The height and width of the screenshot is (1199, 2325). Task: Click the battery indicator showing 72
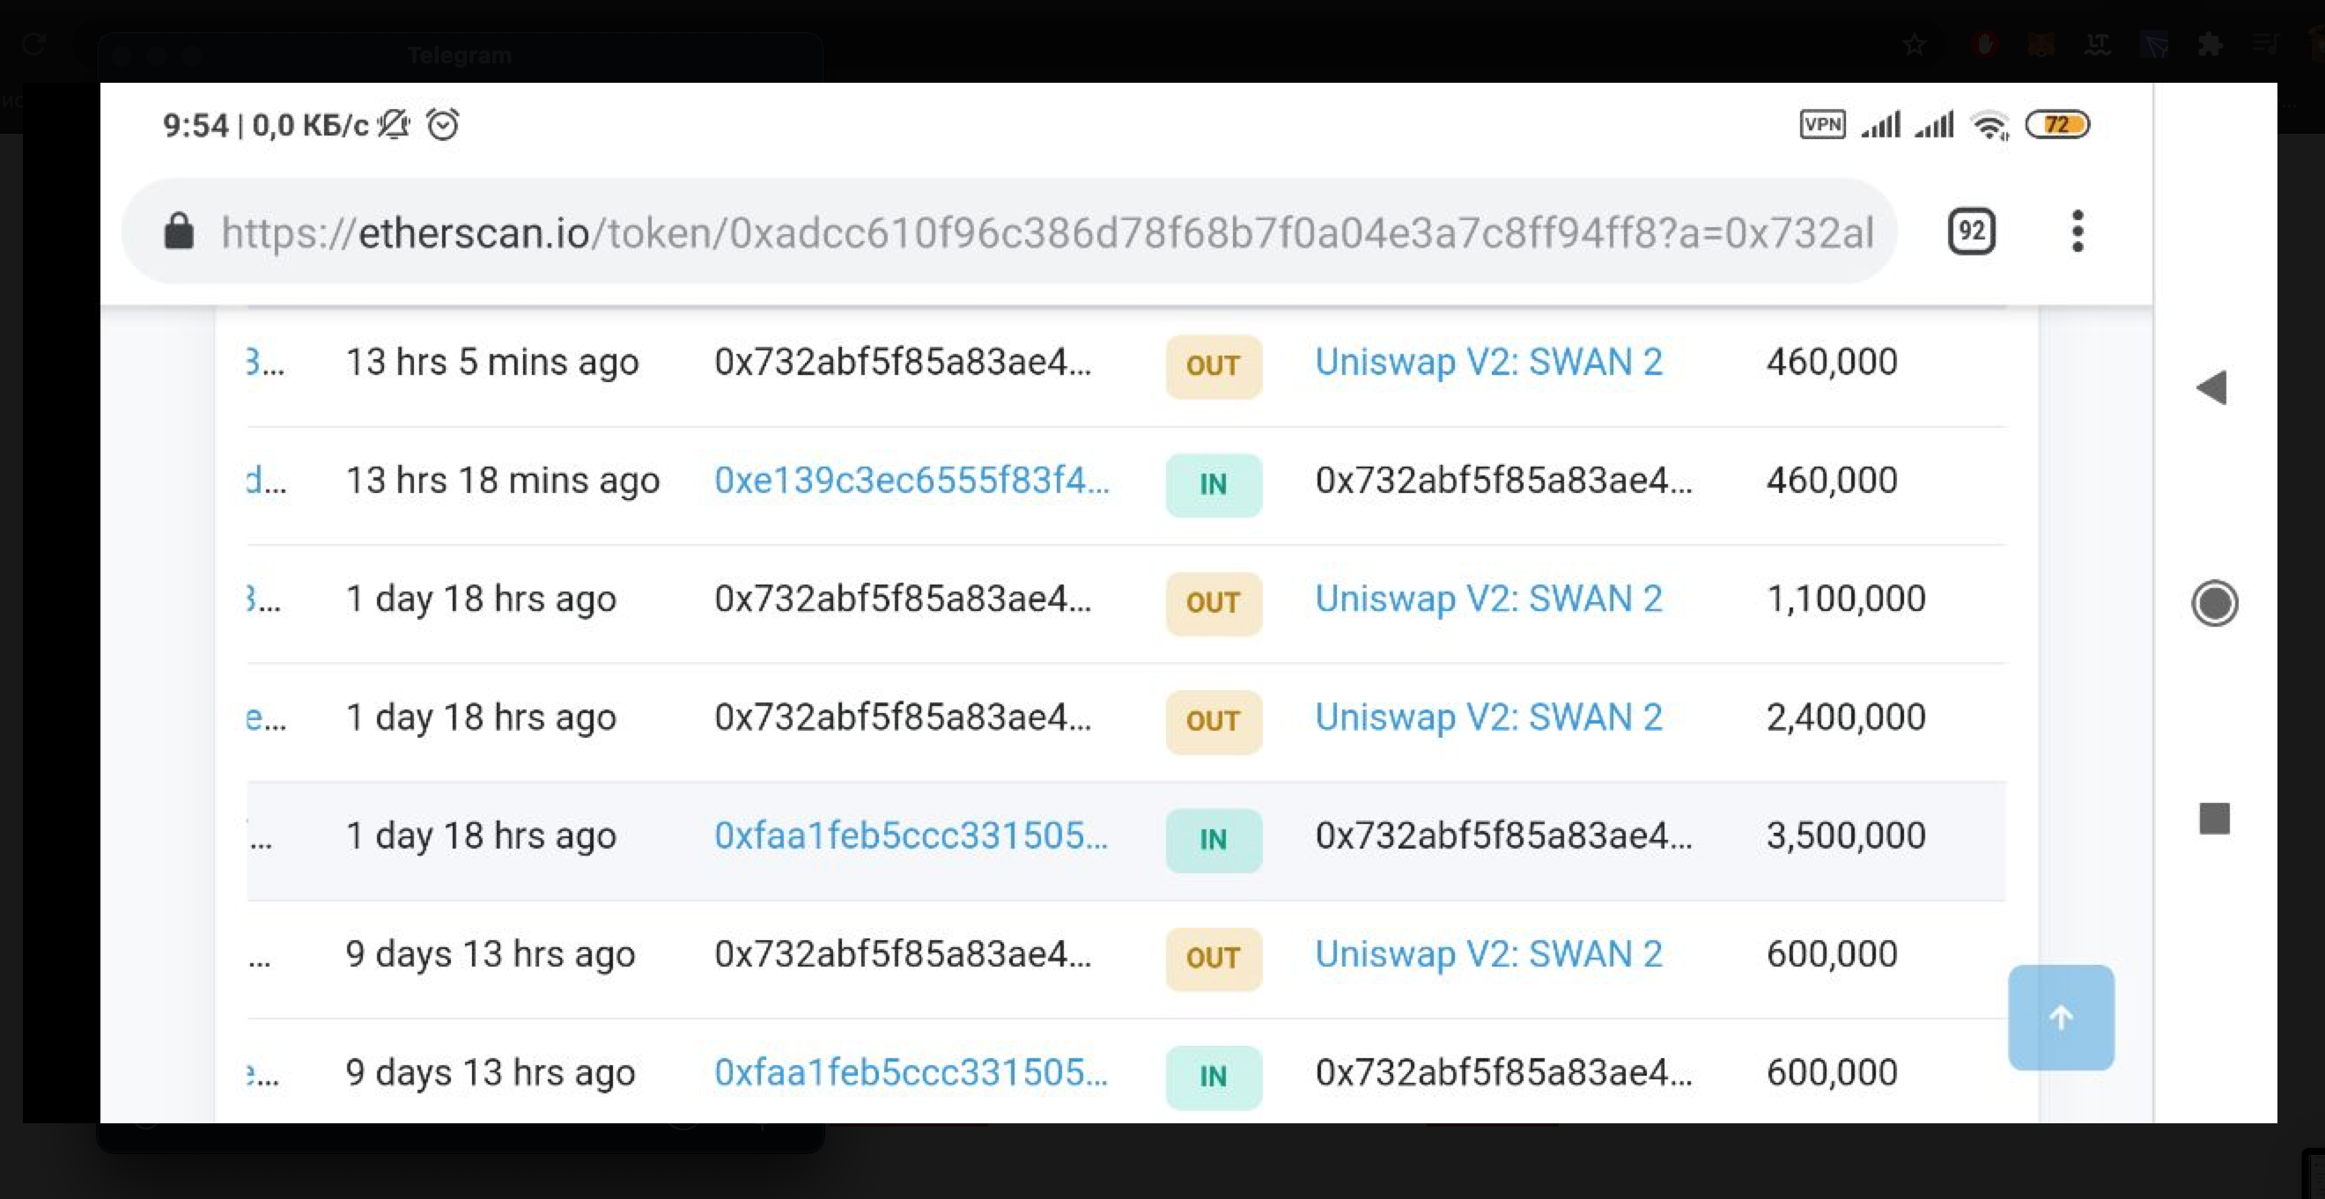click(x=2057, y=124)
